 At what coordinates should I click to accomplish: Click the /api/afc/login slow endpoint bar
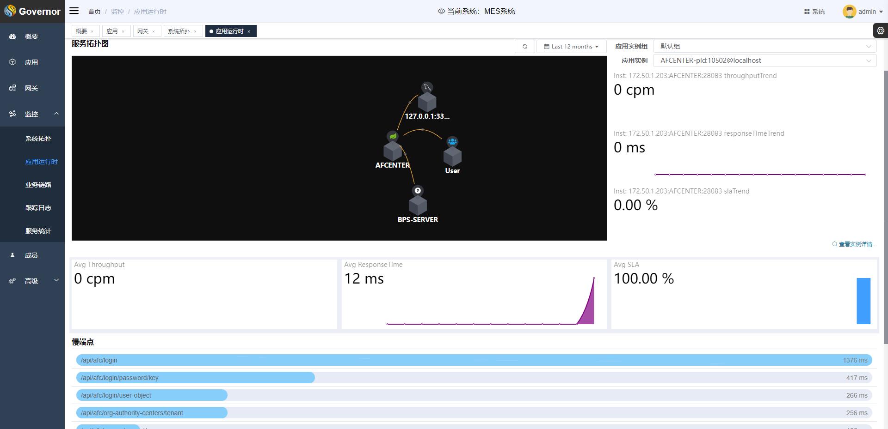tap(474, 360)
